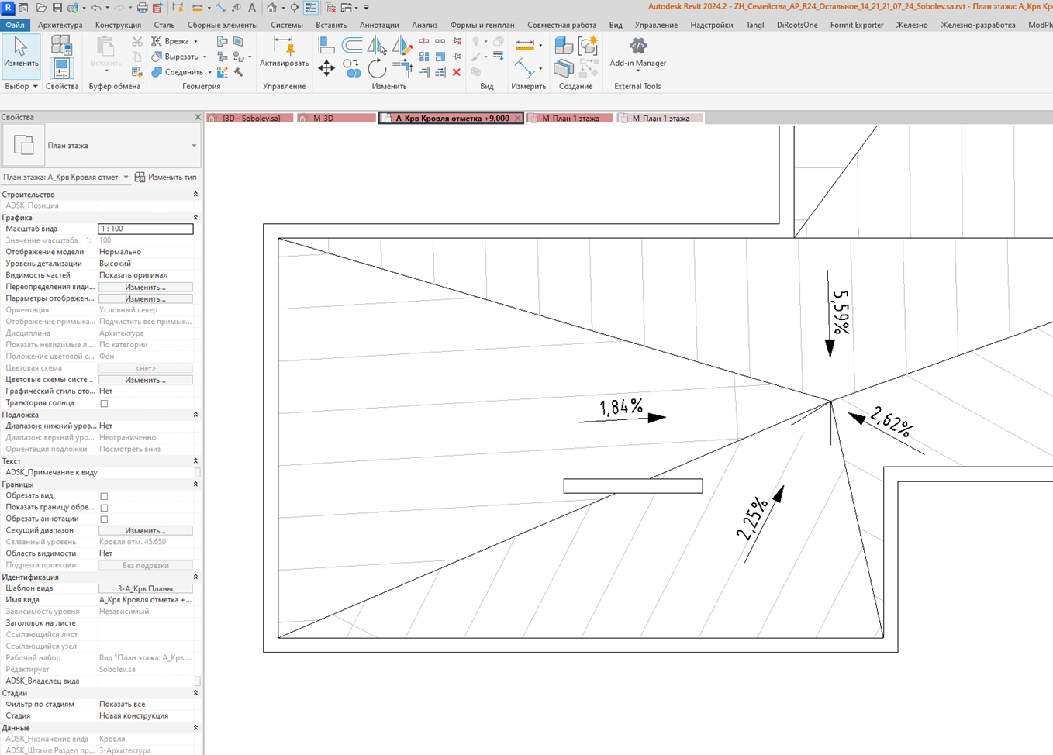The image size is (1053, 755).
Task: Open the default 3D view house icon
Action: [x=271, y=8]
